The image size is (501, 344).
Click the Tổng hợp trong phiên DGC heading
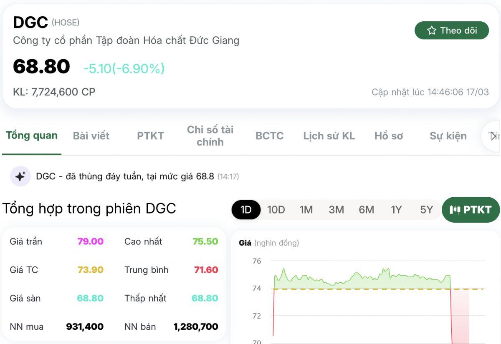pos(89,208)
